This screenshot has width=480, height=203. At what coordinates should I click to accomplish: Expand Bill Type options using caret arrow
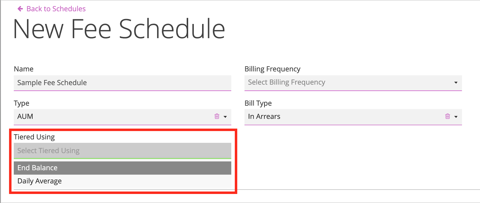tap(456, 117)
